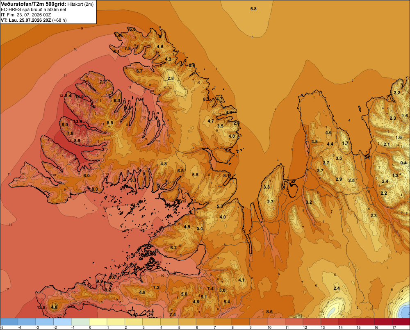Viewport: 410px width, 330px height.
Task: Click the 9.4 temperature value
Action: [x=68, y=96]
